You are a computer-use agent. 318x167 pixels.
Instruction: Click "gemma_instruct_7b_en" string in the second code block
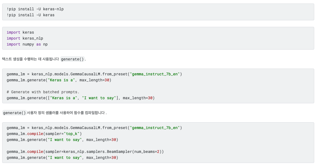(x=156, y=74)
